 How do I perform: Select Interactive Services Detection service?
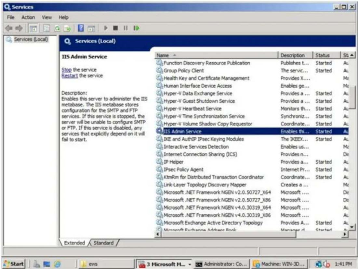tap(252, 147)
